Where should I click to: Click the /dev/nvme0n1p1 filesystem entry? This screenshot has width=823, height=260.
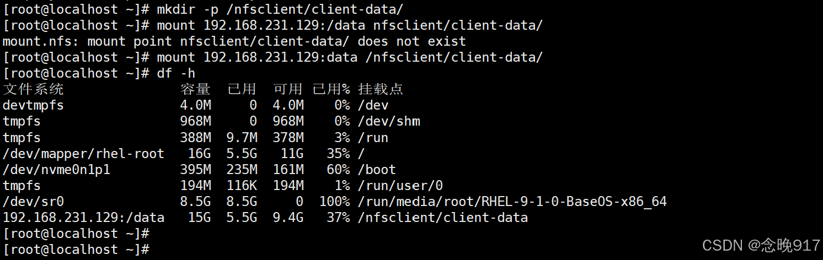point(56,170)
